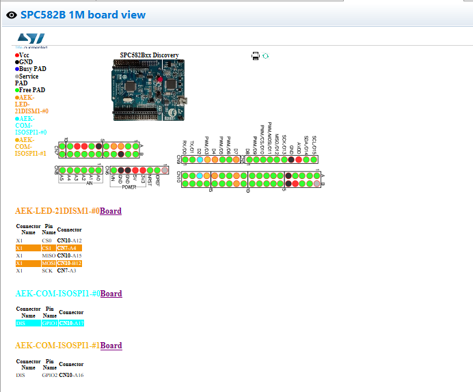Click the eye icon beside SPC582B board view title
The image size is (473, 392).
pyautogui.click(x=12, y=15)
